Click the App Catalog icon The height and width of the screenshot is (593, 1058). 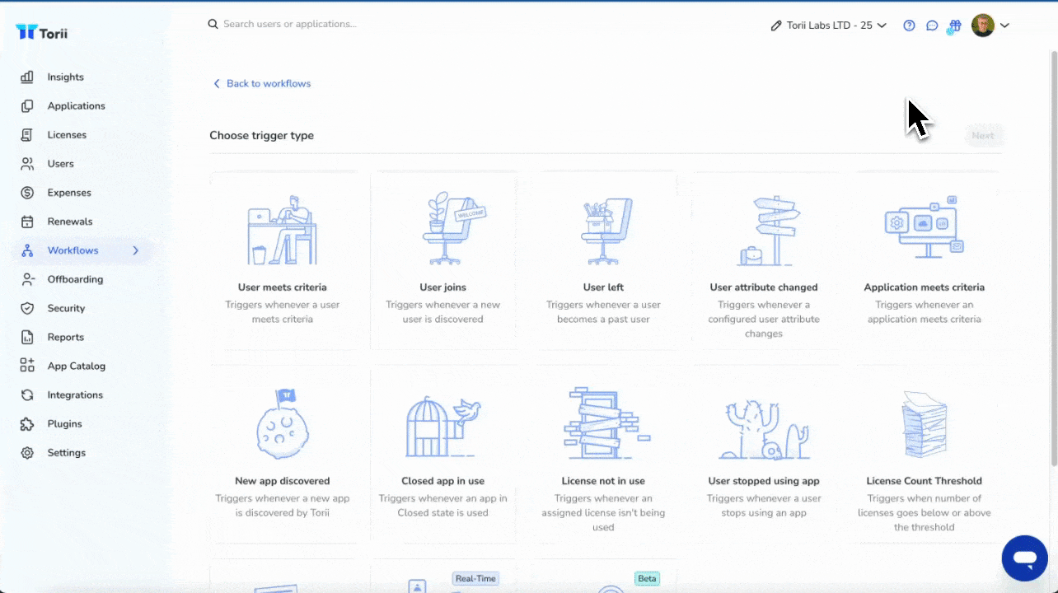27,366
